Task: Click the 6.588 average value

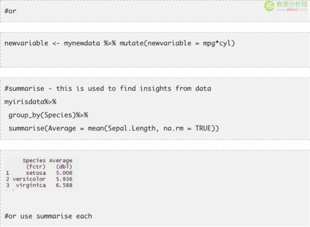Action: click(x=64, y=185)
